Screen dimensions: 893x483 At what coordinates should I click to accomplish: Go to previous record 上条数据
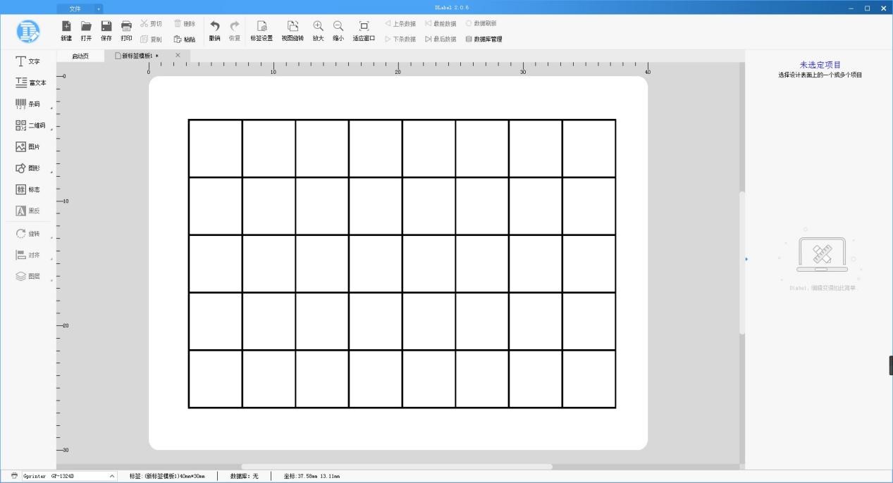400,23
